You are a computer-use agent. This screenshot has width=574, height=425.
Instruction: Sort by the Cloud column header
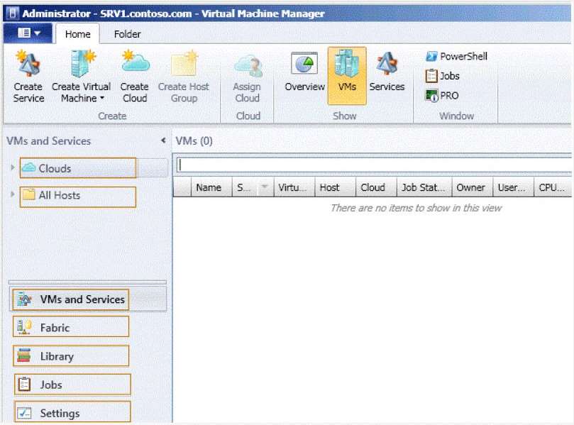point(377,187)
